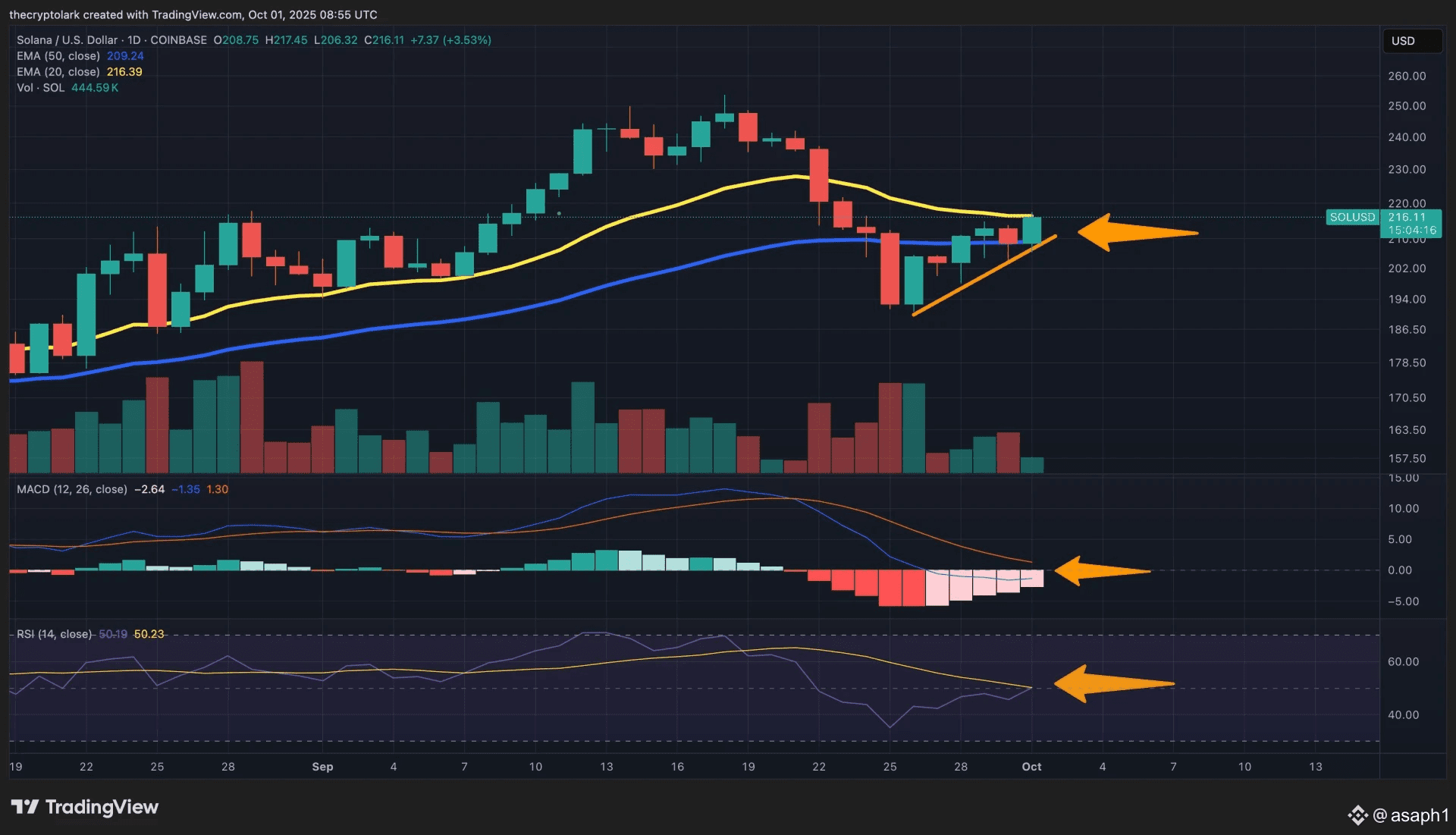Viewport: 1456px width, 835px height.
Task: Click the Binance diamond icon beside @asaph1
Action: point(1357,815)
